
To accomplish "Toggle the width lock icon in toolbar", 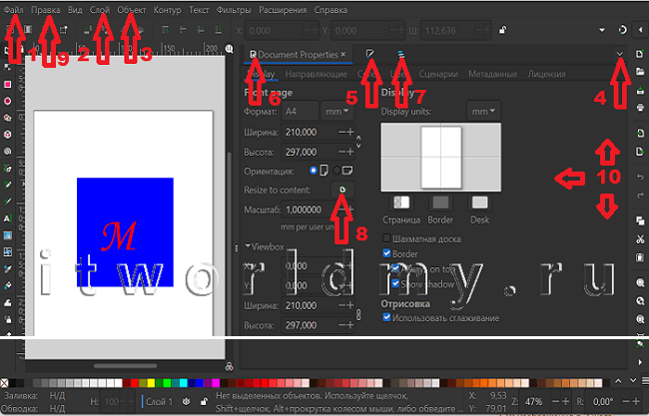I will tap(502, 30).
